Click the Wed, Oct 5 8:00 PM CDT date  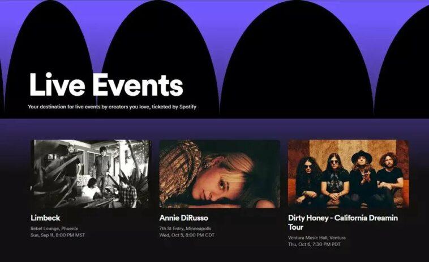187,235
